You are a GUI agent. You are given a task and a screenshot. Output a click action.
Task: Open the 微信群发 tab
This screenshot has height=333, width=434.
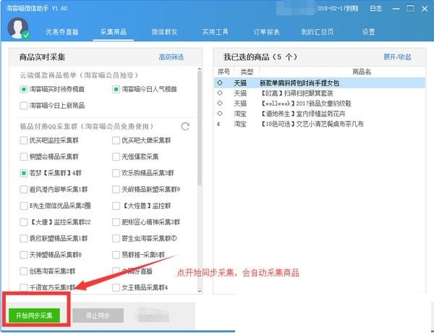[x=164, y=32]
